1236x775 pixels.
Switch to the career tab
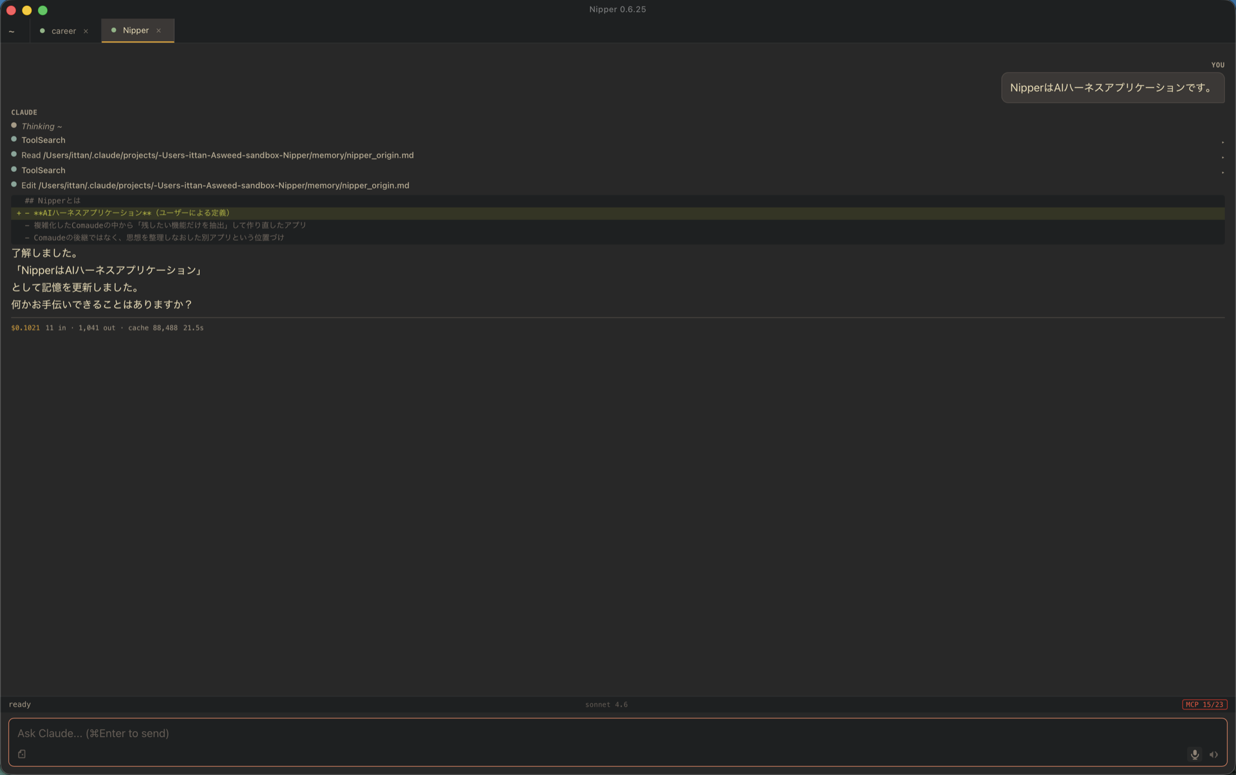64,31
